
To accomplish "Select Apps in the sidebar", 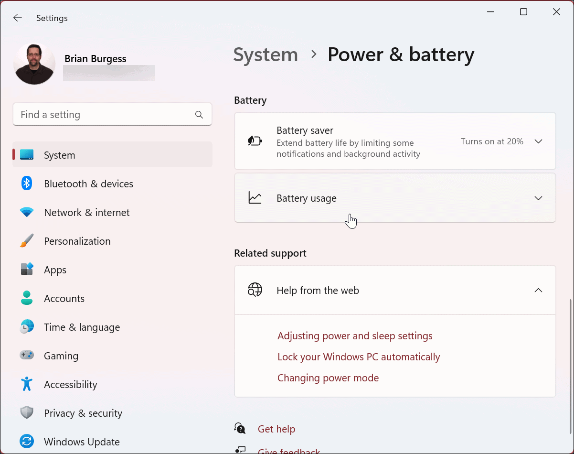I will coord(113,270).
